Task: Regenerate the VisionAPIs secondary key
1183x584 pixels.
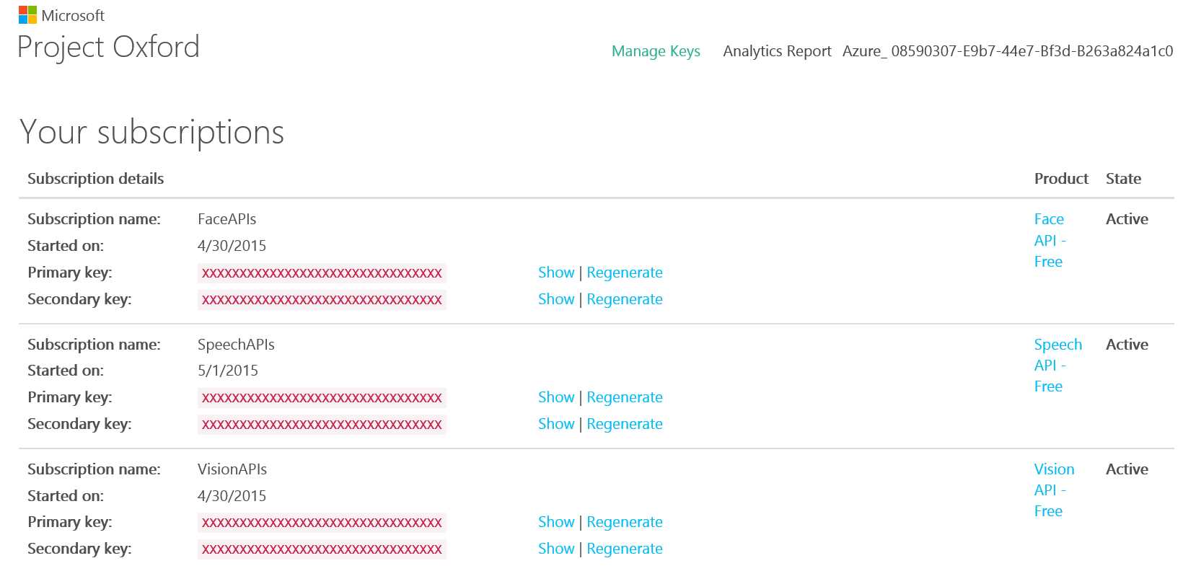Action: (x=625, y=549)
